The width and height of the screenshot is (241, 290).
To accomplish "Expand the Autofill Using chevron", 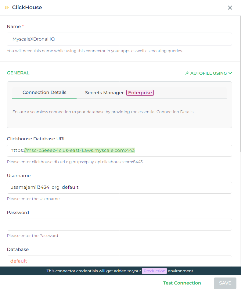I will [230, 73].
